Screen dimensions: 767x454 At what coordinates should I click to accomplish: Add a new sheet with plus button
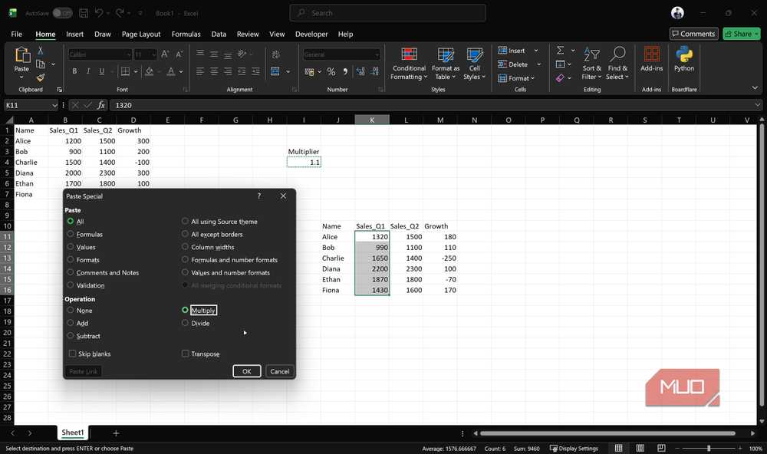116,433
